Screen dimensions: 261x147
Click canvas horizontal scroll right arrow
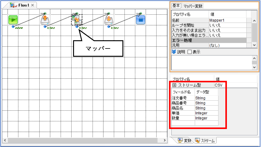165,140
